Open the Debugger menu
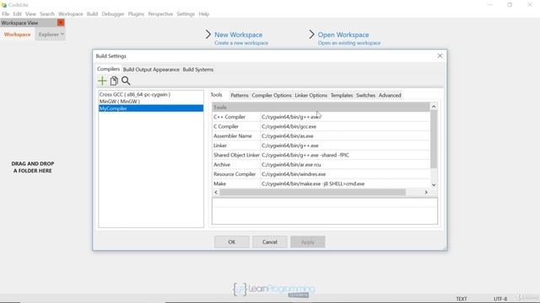The height and width of the screenshot is (303, 540). [x=113, y=14]
